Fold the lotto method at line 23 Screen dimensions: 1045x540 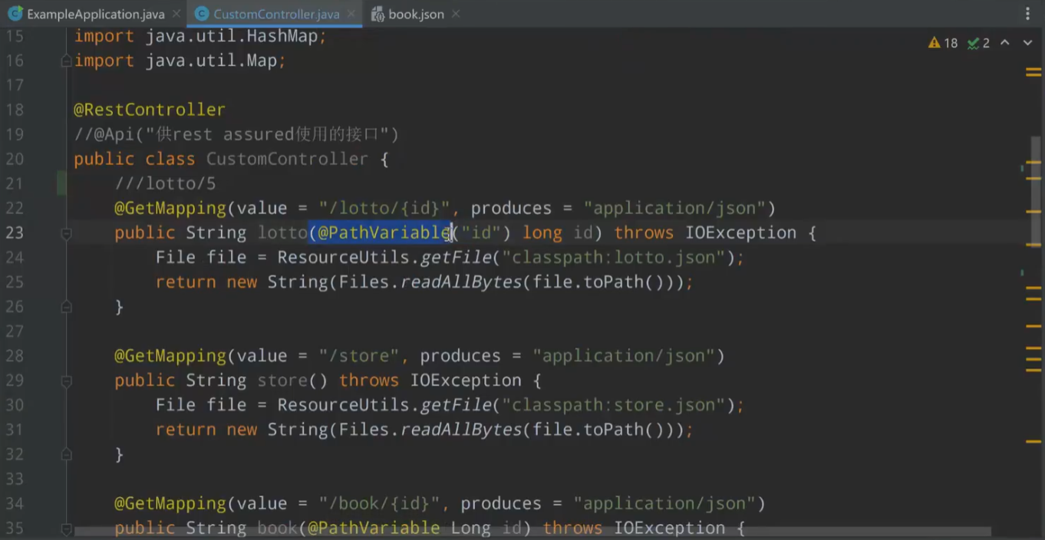66,232
